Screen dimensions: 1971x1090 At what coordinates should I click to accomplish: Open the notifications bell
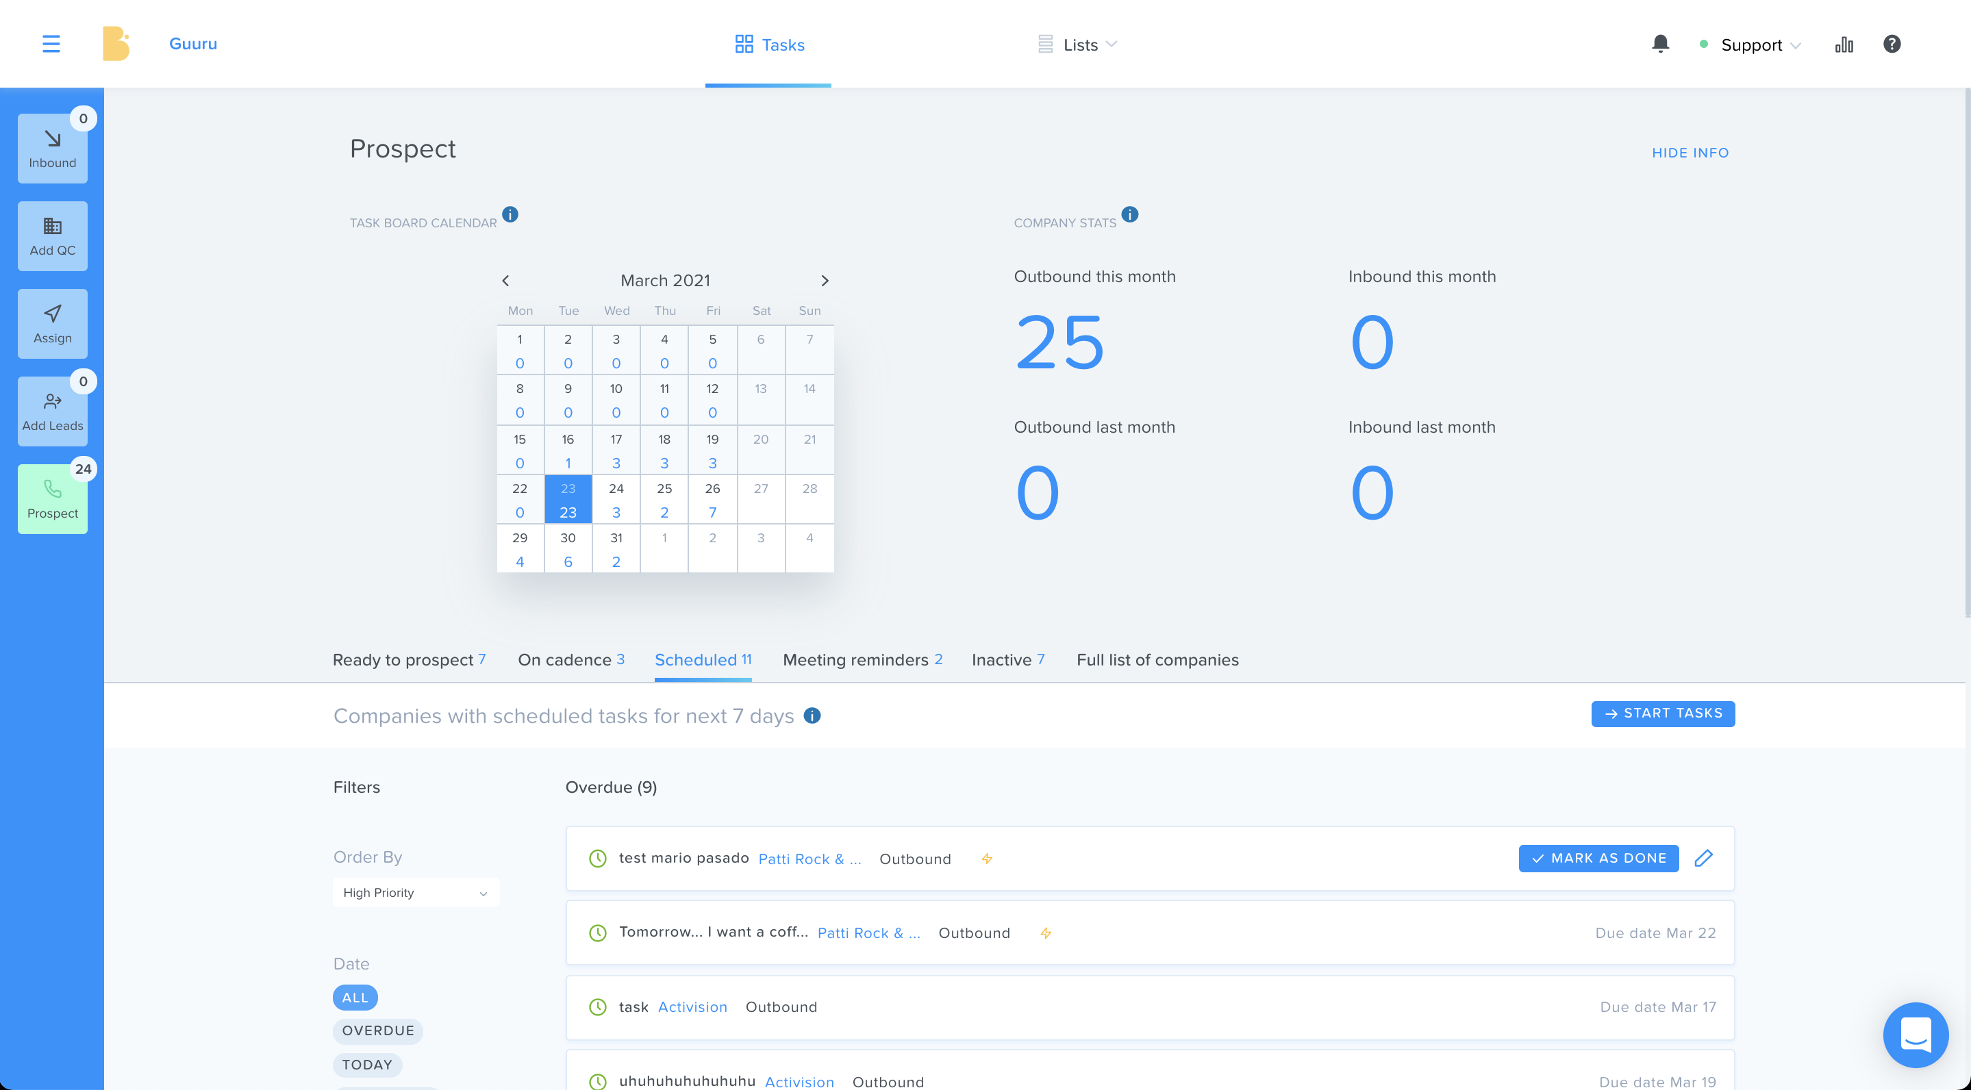1659,44
